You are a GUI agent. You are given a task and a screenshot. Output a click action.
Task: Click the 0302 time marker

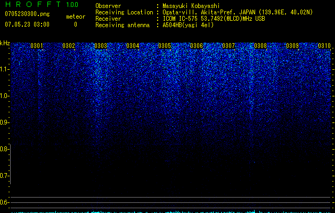click(x=69, y=46)
